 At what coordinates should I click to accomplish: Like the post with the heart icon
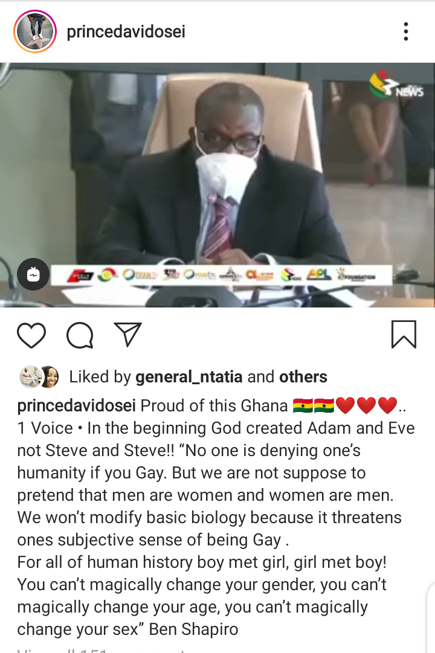(31, 335)
